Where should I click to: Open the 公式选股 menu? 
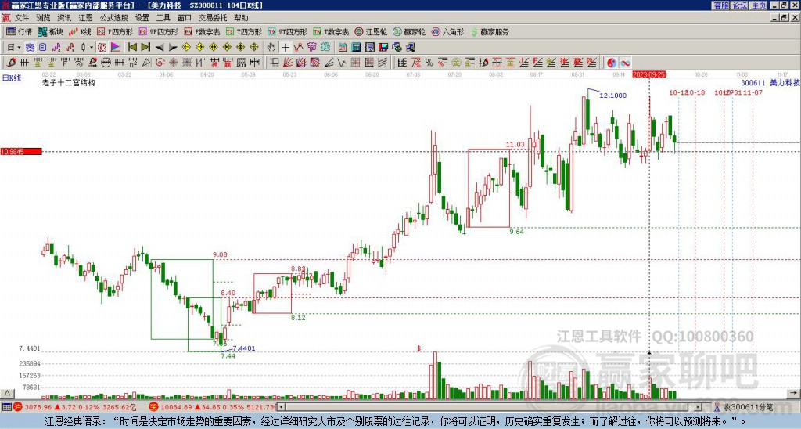(114, 18)
